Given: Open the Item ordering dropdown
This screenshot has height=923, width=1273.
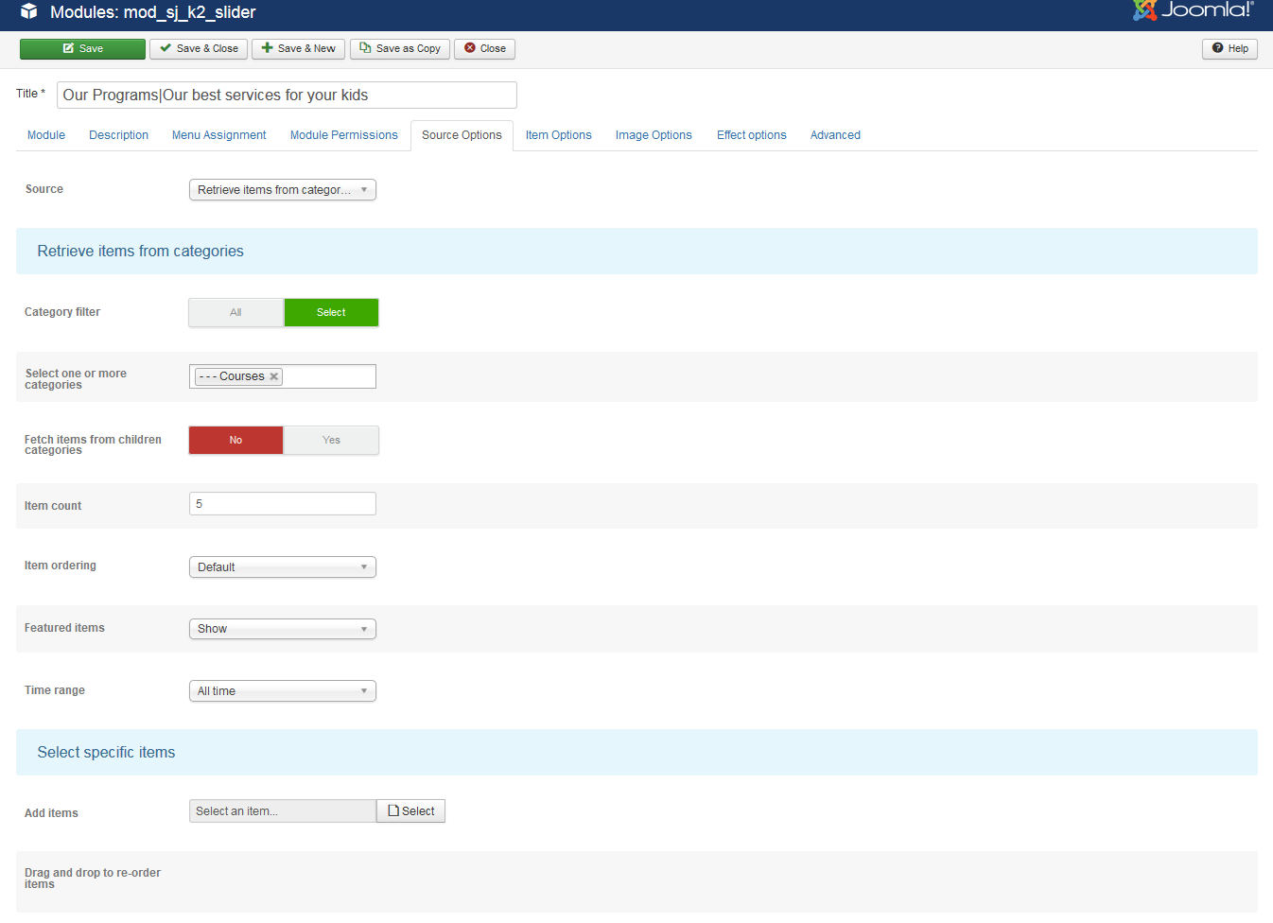Looking at the screenshot, I should tap(283, 567).
